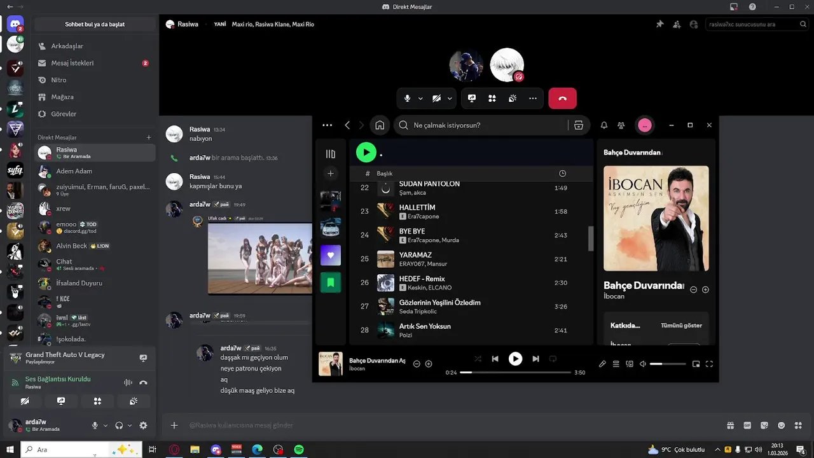
Task: Turn on camera in the call controls
Action: point(436,99)
